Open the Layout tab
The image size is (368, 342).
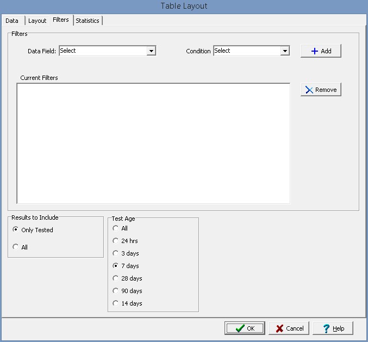(37, 21)
